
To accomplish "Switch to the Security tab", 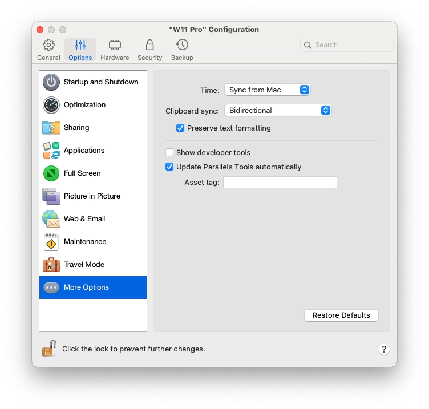I will click(x=149, y=50).
